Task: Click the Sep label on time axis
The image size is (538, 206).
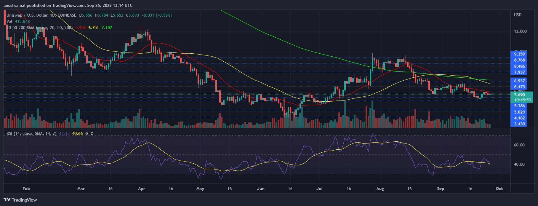Action: tap(441, 189)
